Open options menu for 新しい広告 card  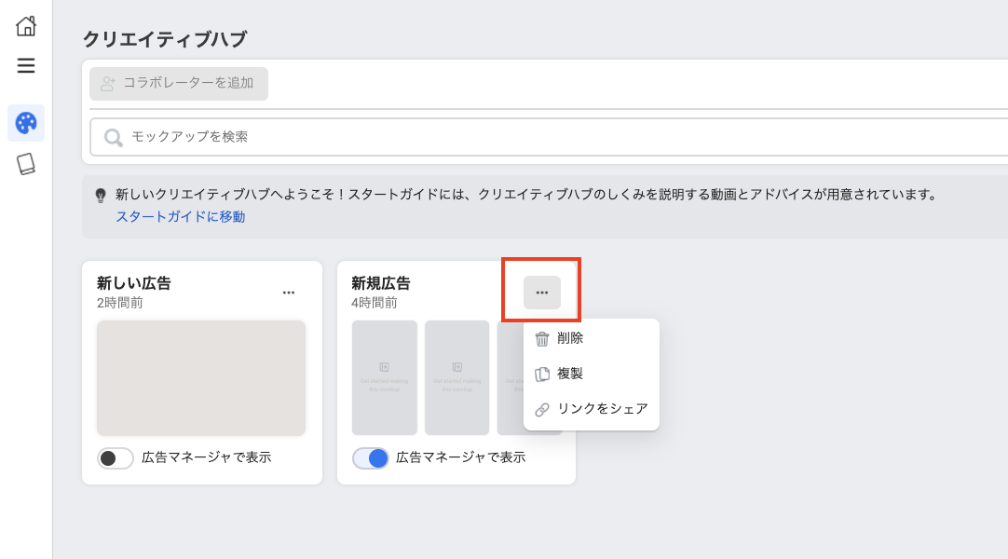289,293
